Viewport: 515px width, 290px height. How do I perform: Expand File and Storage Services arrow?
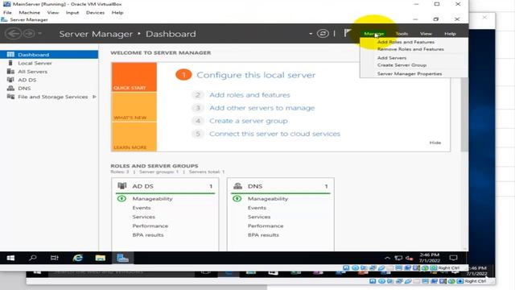[x=94, y=97]
